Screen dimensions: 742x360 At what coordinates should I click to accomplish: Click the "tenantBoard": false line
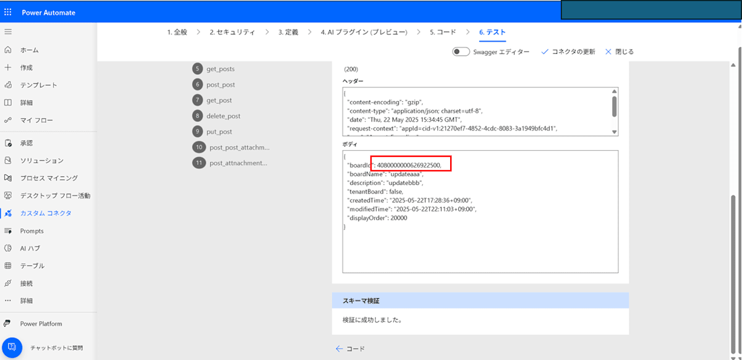[375, 192]
